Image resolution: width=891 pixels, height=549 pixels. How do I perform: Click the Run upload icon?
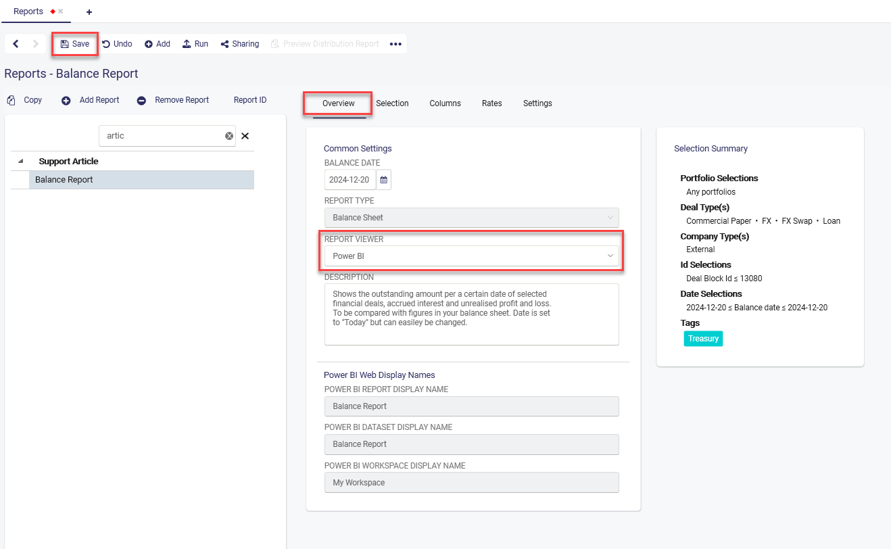187,44
